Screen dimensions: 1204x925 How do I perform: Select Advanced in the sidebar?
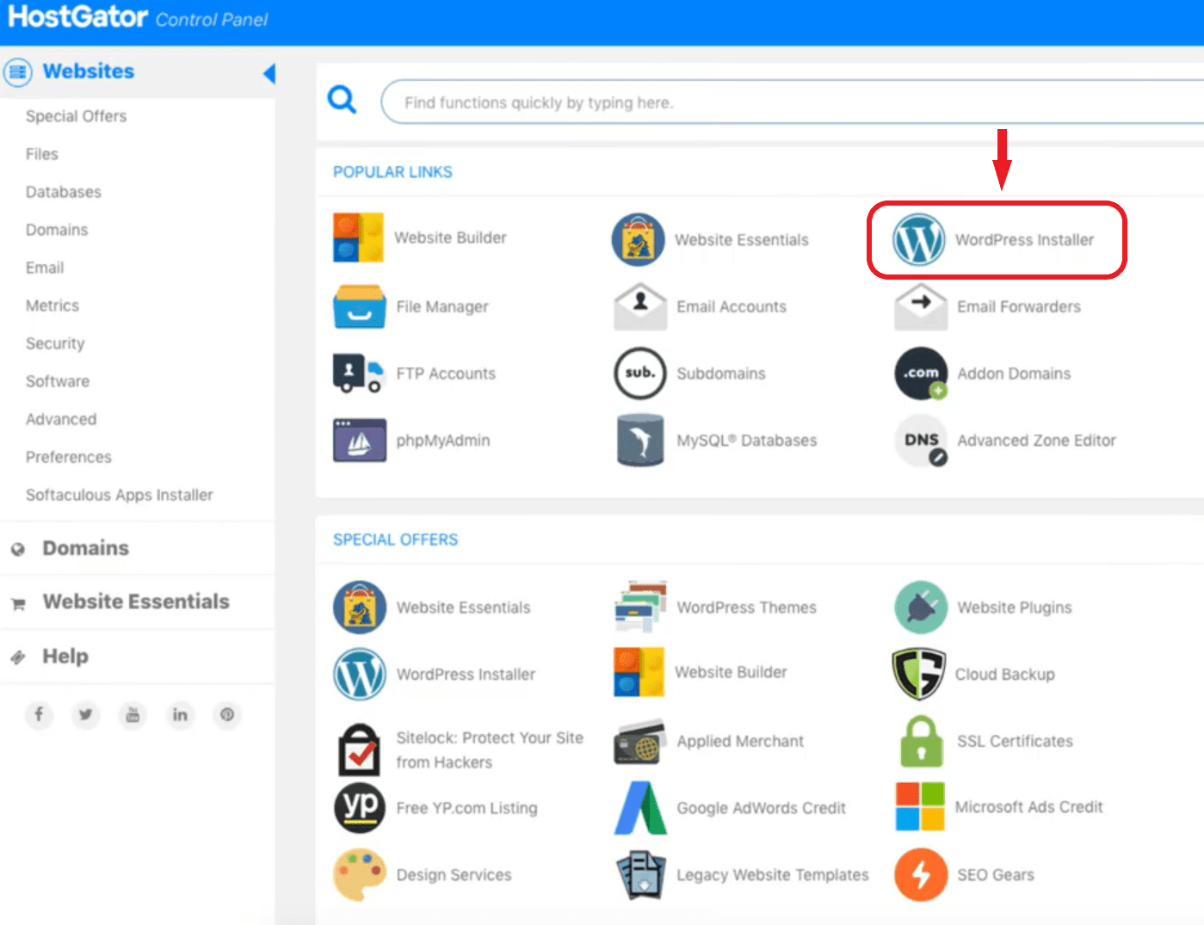[x=61, y=419]
